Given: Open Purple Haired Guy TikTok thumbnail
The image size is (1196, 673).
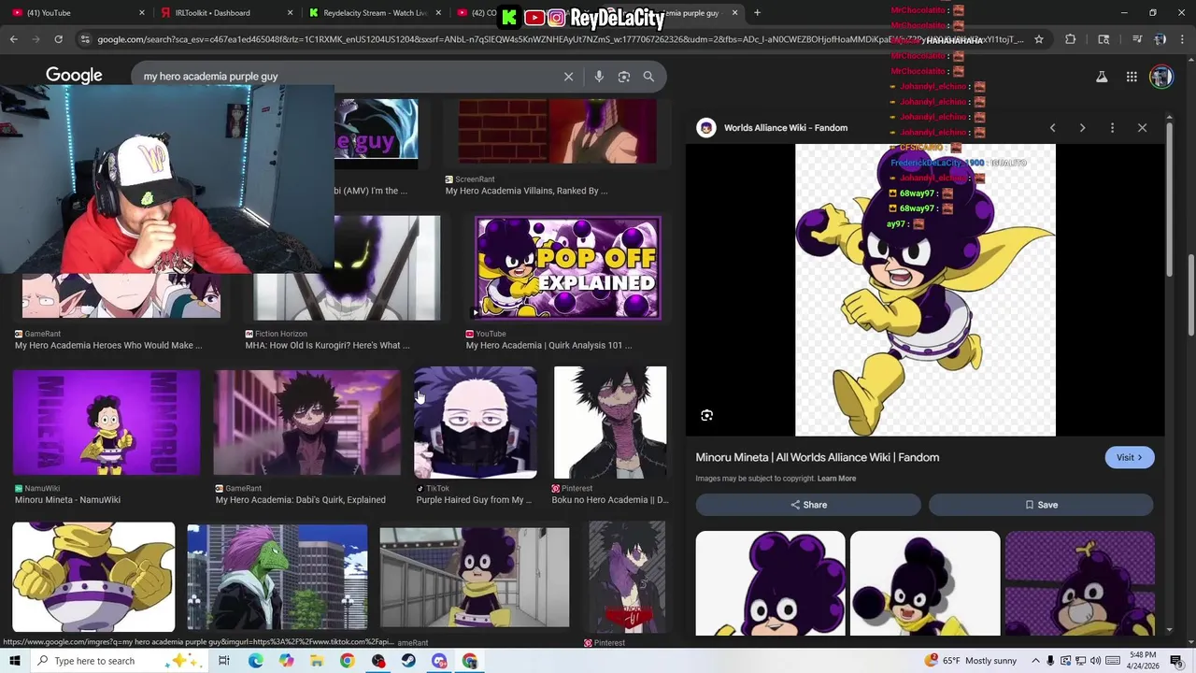Looking at the screenshot, I should tap(476, 422).
